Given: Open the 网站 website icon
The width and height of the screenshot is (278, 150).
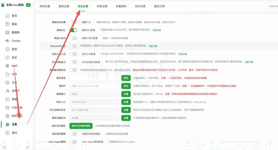Looking at the screenshot, I should pos(7,24).
